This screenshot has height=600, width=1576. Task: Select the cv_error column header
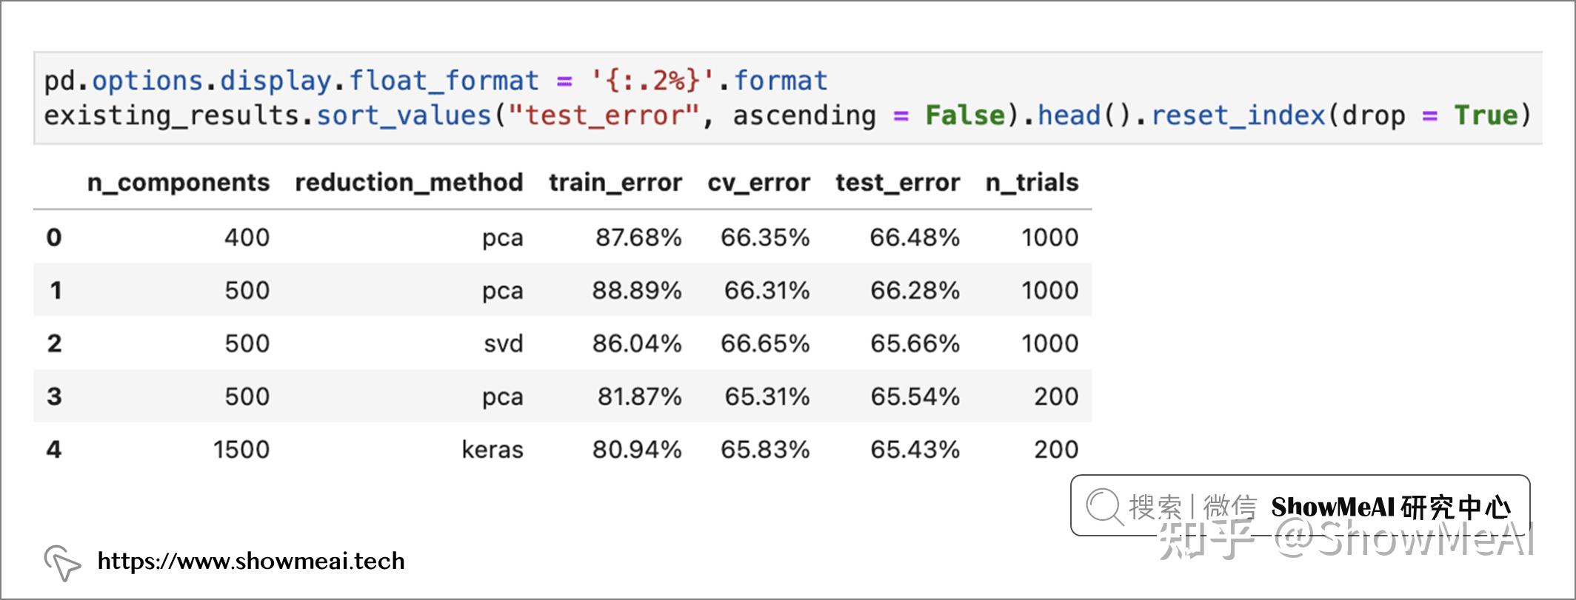click(759, 183)
